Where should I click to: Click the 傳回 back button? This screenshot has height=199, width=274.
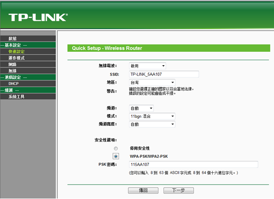pyautogui.click(x=143, y=190)
